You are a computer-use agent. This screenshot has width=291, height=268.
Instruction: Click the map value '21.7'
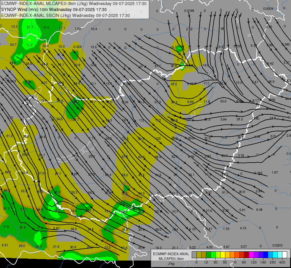[x=30, y=27]
